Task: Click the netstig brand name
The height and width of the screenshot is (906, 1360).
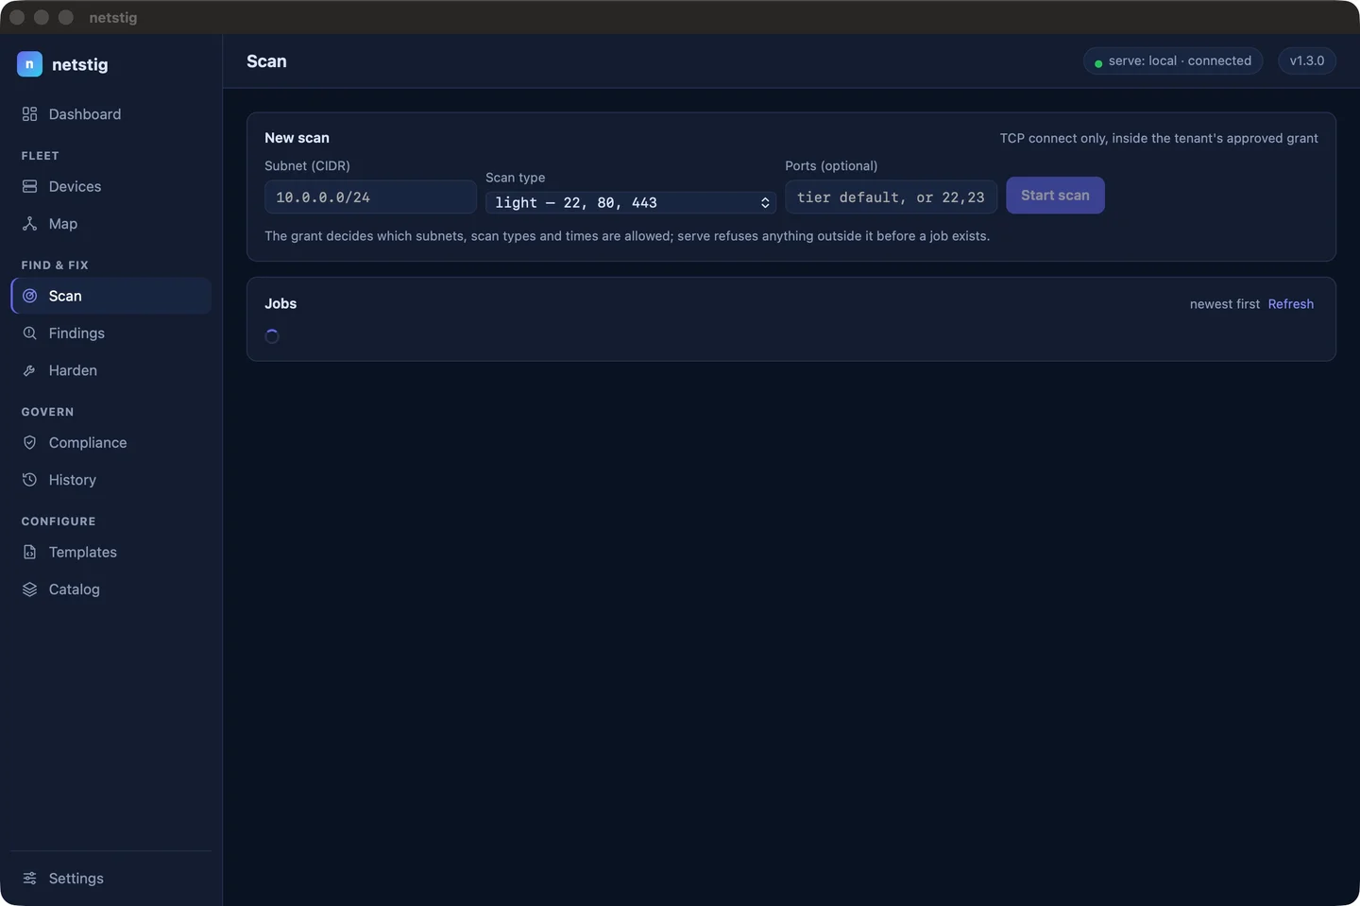Action: [x=80, y=64]
